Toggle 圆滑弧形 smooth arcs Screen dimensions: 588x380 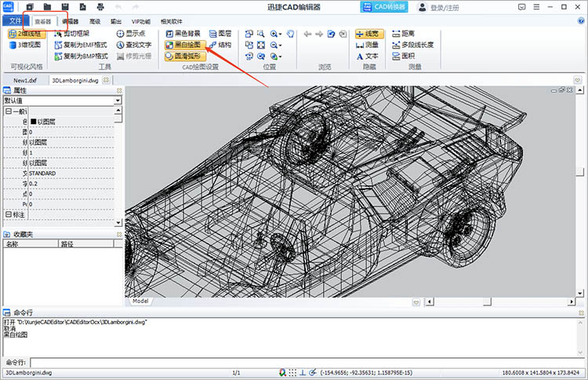pyautogui.click(x=185, y=57)
